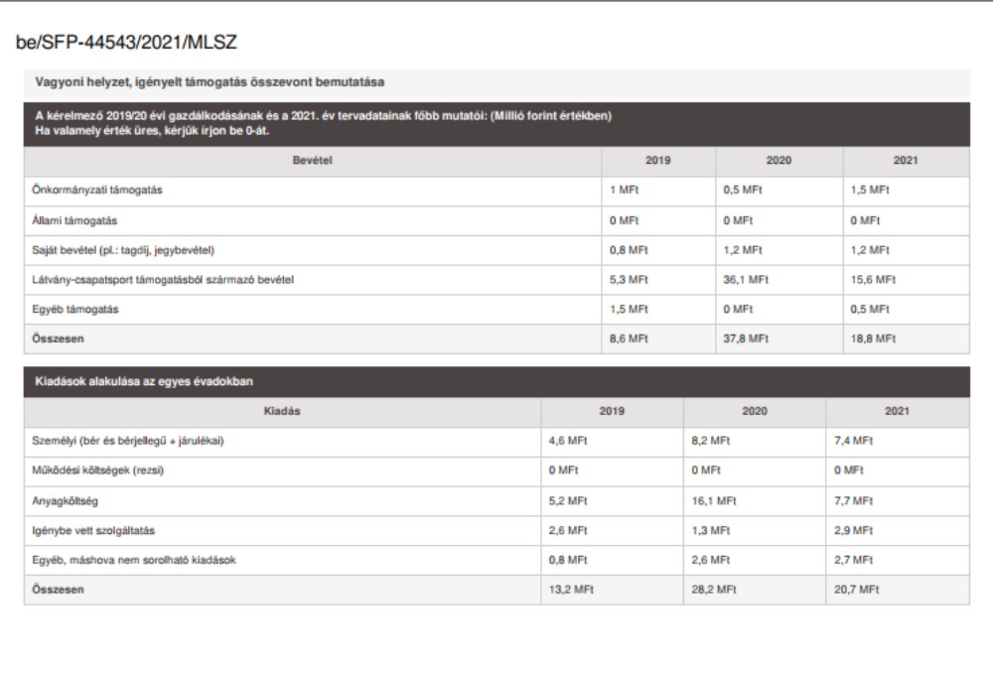Click the expense total '20,7 MFt'
This screenshot has width=993, height=674.
857,590
